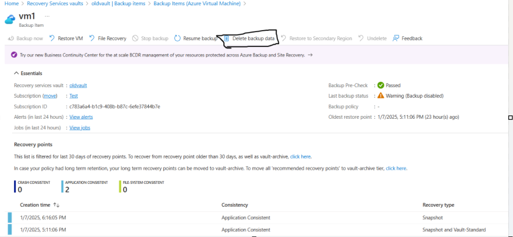The height and width of the screenshot is (237, 513).
Task: Click the Delete backup data trash icon
Action: (x=227, y=38)
